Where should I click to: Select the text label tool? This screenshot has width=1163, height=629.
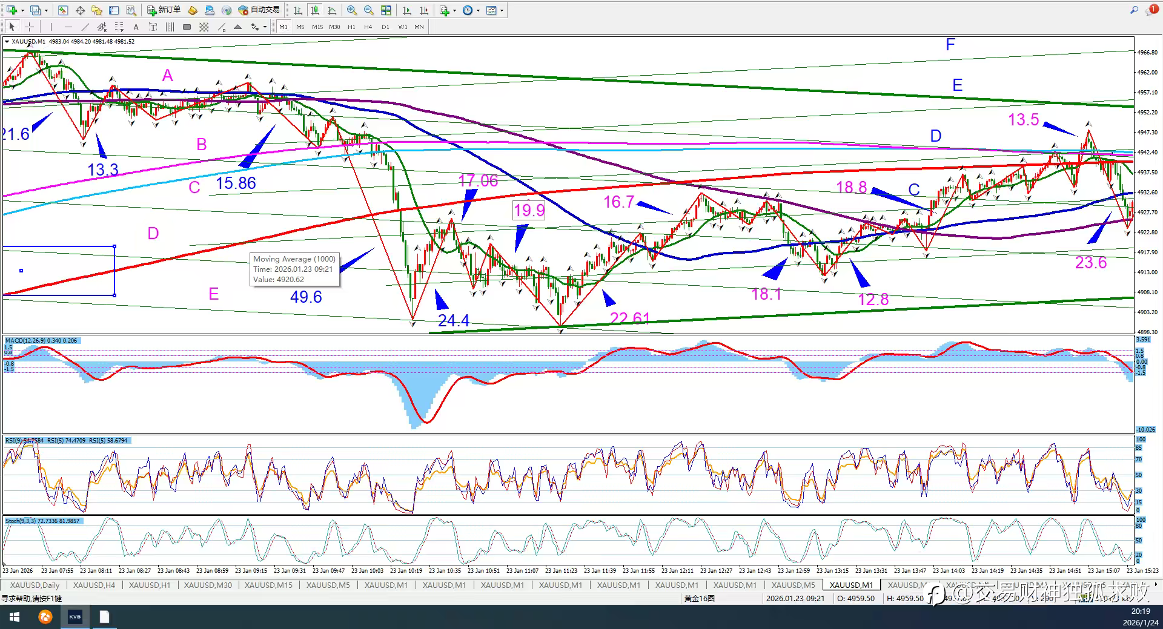(x=136, y=27)
